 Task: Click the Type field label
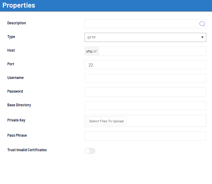pyautogui.click(x=11, y=37)
